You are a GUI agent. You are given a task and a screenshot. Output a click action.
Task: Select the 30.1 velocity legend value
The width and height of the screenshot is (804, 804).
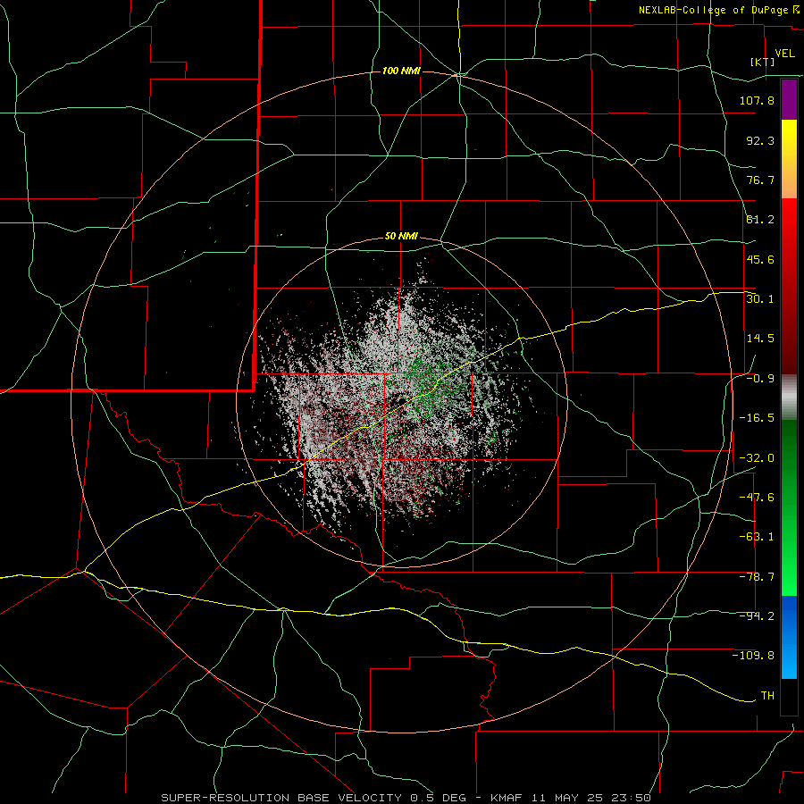(760, 298)
